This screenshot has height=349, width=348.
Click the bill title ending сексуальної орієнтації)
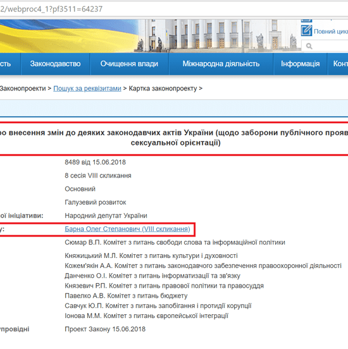pyautogui.click(x=174, y=138)
